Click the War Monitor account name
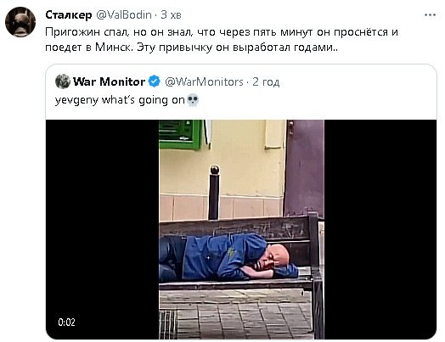Viewport: 445px width, 342px height. [109, 81]
